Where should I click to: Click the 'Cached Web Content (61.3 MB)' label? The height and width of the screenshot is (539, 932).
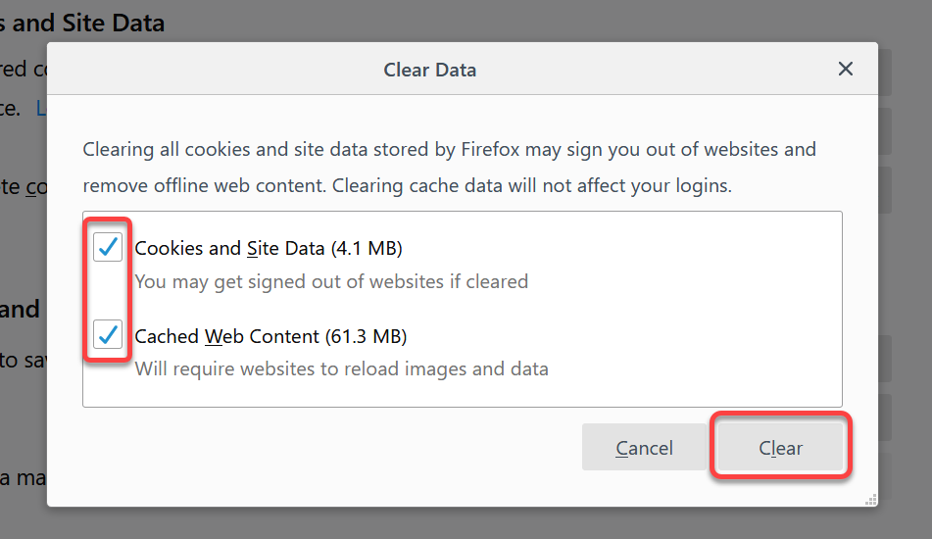point(271,336)
